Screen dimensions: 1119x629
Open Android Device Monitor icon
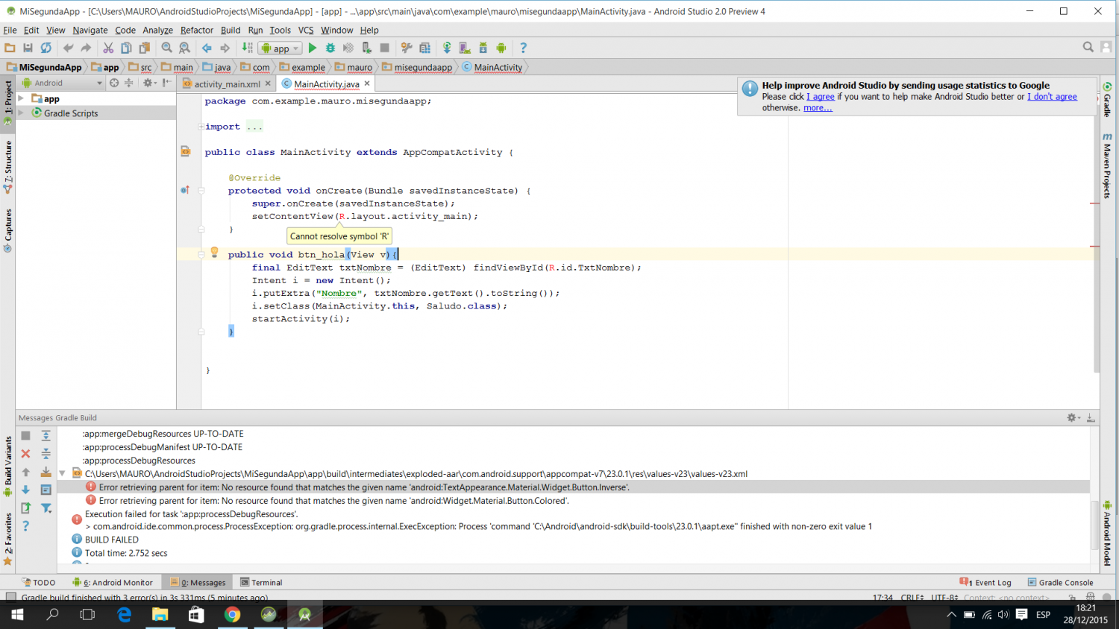point(501,48)
